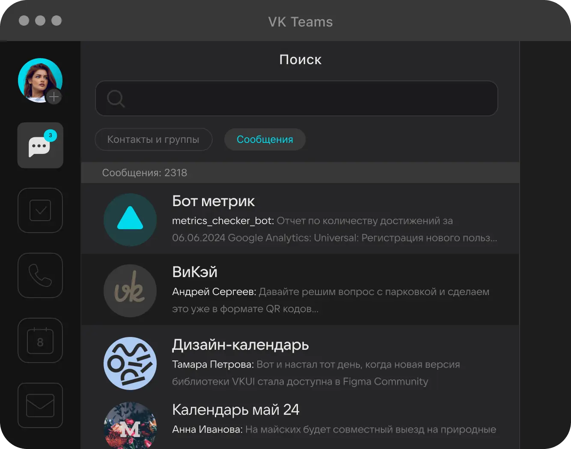Switch to the Контакты и группы tab

pyautogui.click(x=153, y=139)
